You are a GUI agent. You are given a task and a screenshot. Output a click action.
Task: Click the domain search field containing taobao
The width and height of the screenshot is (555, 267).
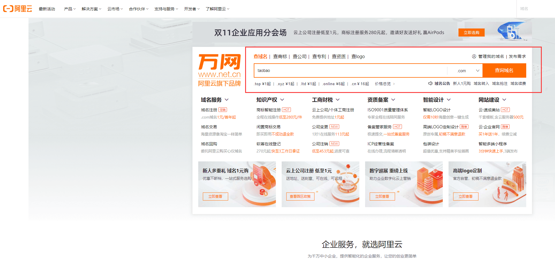point(350,71)
